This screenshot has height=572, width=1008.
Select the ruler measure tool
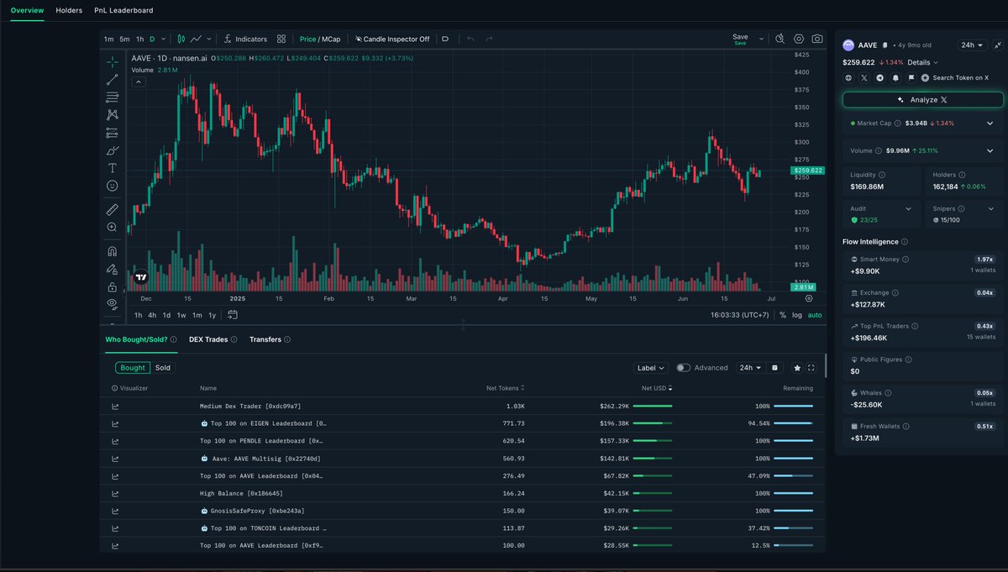point(112,209)
